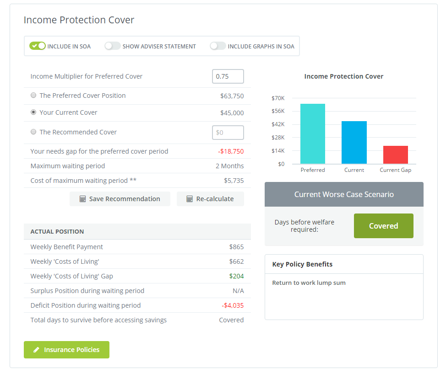Focus the Recommended Cover amount input box
Screen dimensions: 446x379
228,133
